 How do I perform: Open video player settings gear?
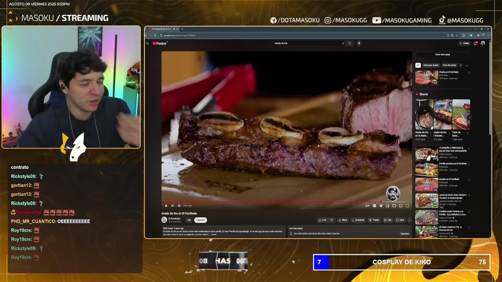[x=381, y=206]
